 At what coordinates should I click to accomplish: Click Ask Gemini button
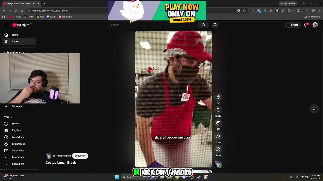coord(287,4)
